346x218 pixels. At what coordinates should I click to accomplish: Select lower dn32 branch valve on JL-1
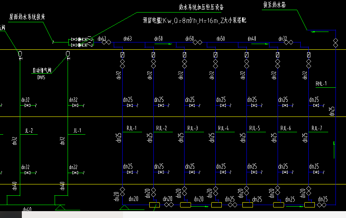[x=75, y=173]
